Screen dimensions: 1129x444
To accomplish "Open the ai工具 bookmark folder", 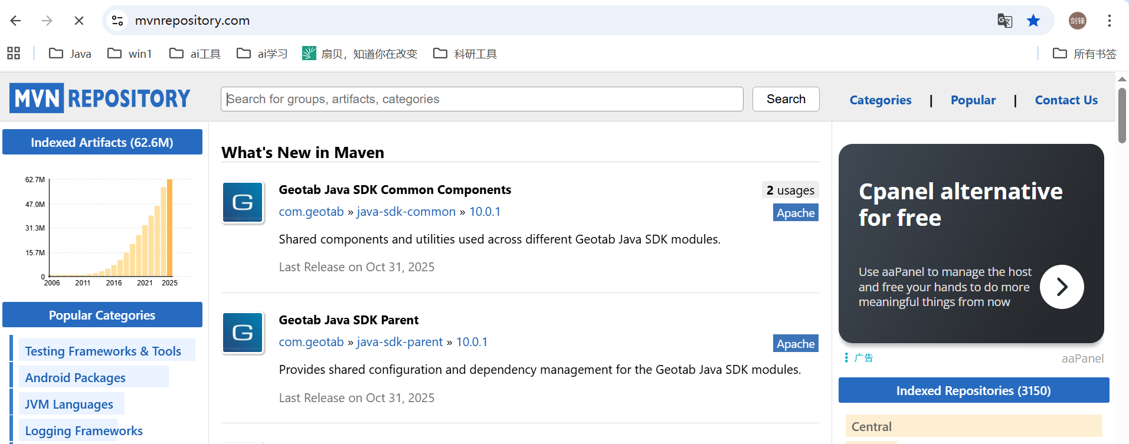I will pyautogui.click(x=195, y=54).
